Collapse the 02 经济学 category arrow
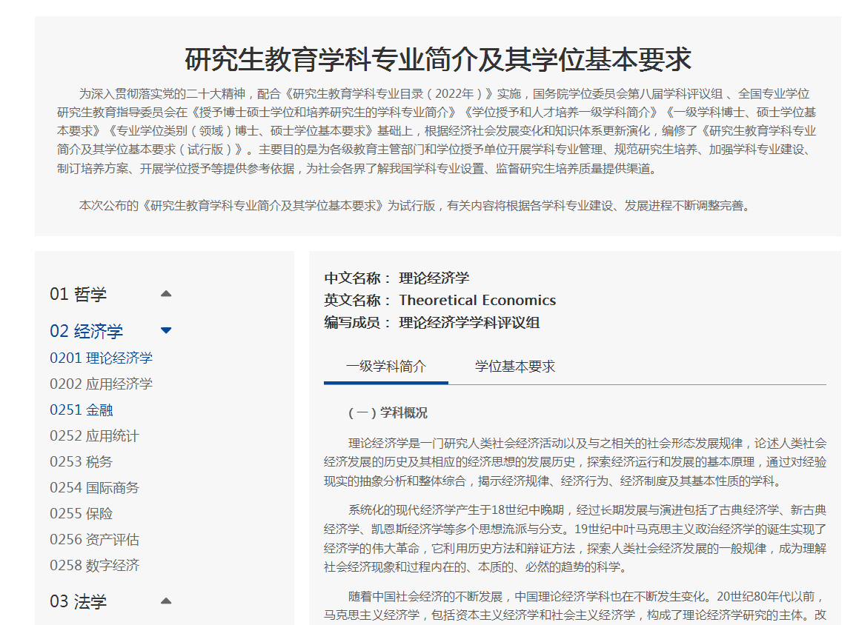The width and height of the screenshot is (859, 625). point(166,330)
